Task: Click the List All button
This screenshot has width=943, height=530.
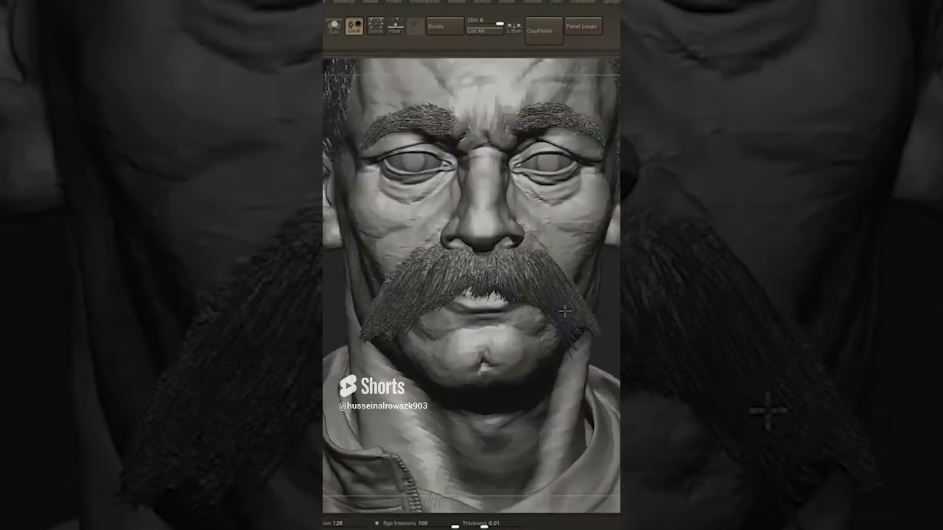Action: pyautogui.click(x=485, y=31)
